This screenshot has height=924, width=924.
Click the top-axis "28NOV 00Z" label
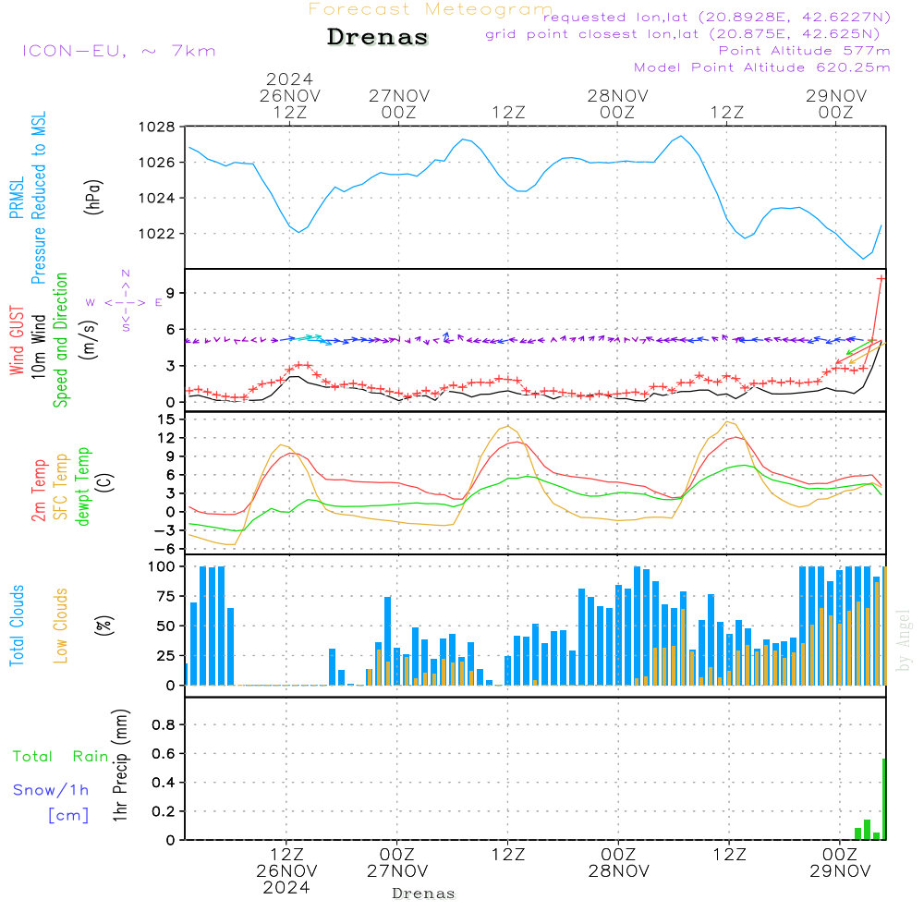click(617, 103)
